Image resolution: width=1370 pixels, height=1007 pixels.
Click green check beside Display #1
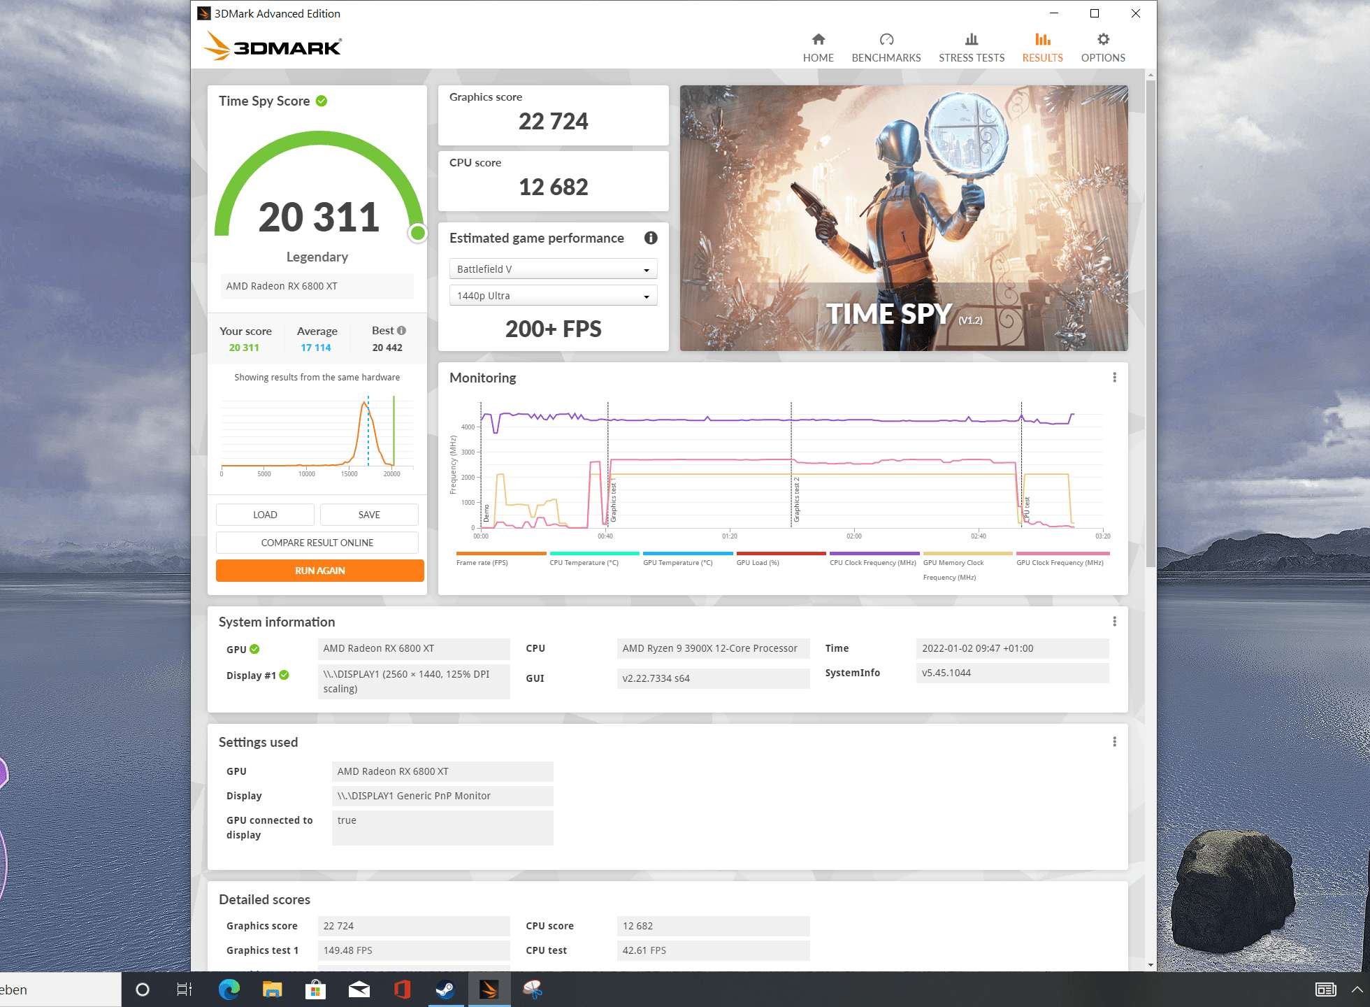(x=284, y=676)
